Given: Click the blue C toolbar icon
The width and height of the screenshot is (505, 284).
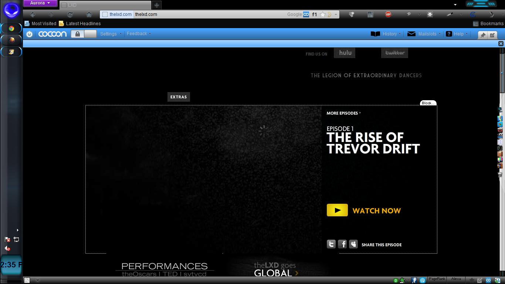Looking at the screenshot, I should point(472,14).
